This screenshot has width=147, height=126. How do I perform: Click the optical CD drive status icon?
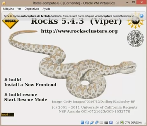pos(87,123)
